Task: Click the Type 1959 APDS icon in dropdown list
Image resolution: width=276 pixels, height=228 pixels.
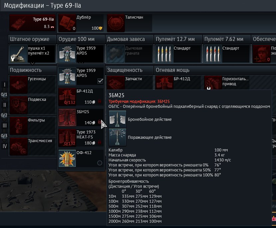Action: pos(67,76)
